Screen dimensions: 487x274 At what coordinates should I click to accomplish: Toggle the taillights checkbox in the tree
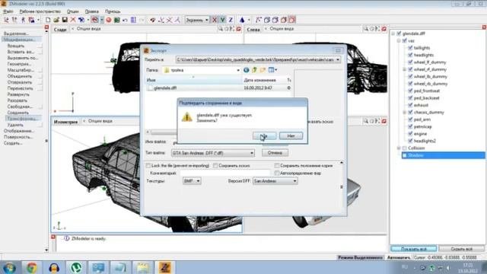pyautogui.click(x=410, y=48)
